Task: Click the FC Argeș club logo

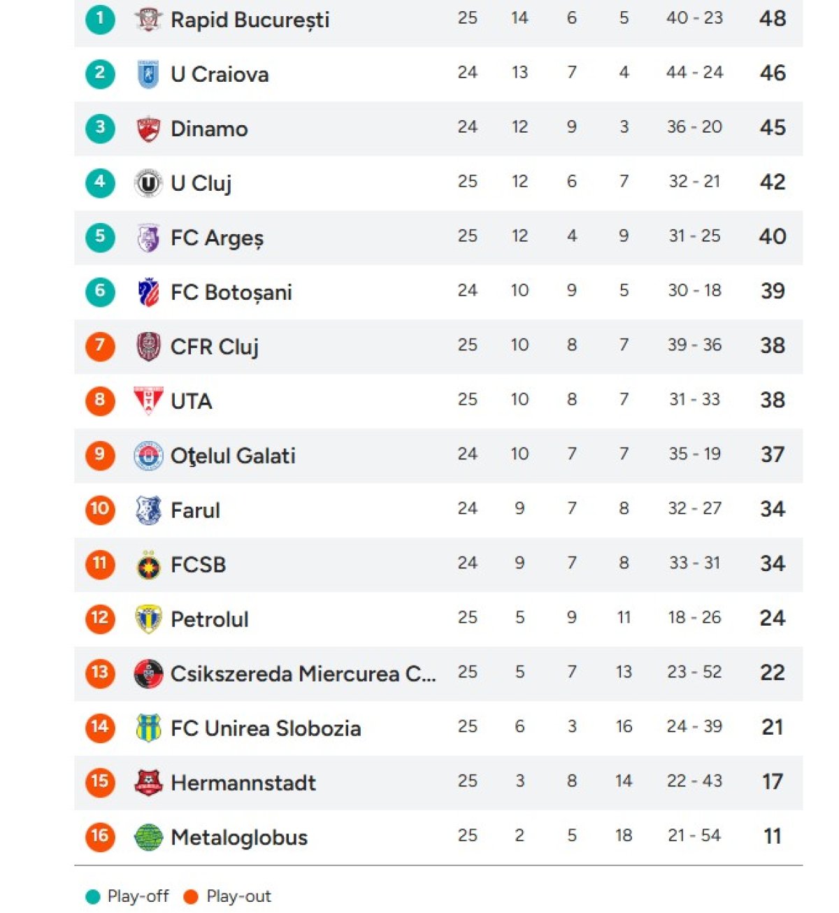Action: click(x=148, y=238)
